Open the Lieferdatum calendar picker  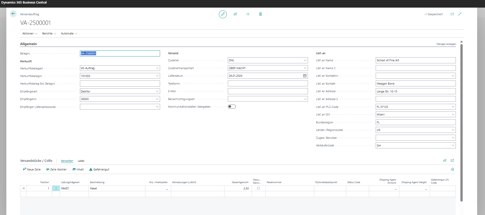305,76
